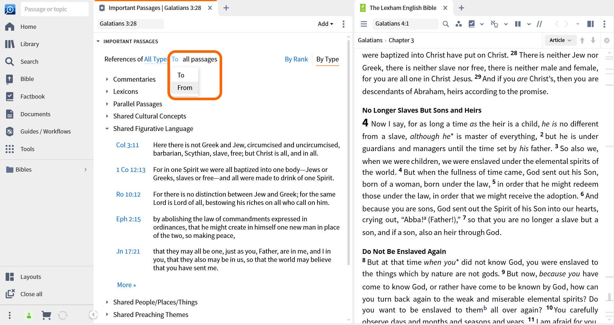Open the Col 3:11 reference link
The width and height of the screenshot is (614, 325).
[127, 145]
